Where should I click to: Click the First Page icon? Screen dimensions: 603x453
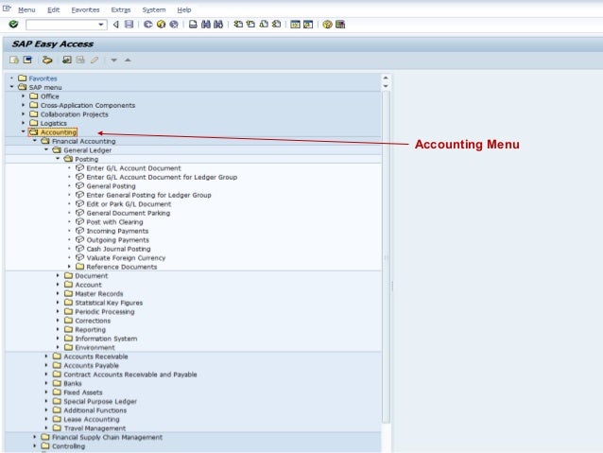coord(238,25)
